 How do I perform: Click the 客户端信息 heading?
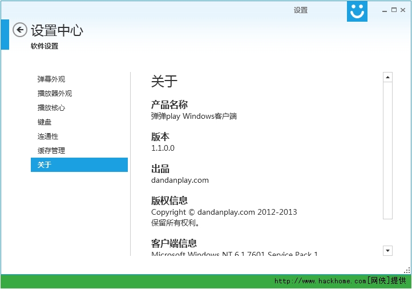[x=173, y=243]
